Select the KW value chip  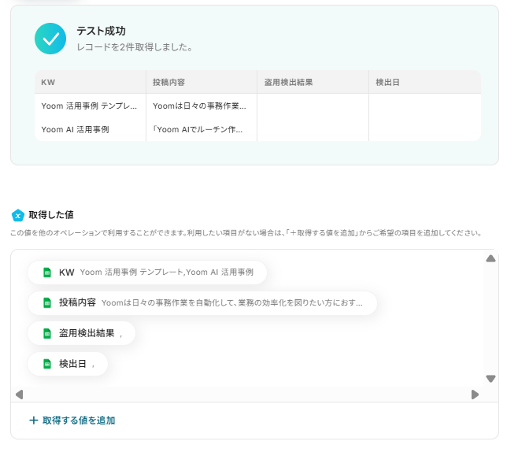pos(147,272)
